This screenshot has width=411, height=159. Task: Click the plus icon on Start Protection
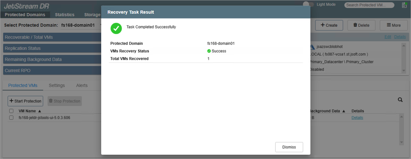pos(11,101)
